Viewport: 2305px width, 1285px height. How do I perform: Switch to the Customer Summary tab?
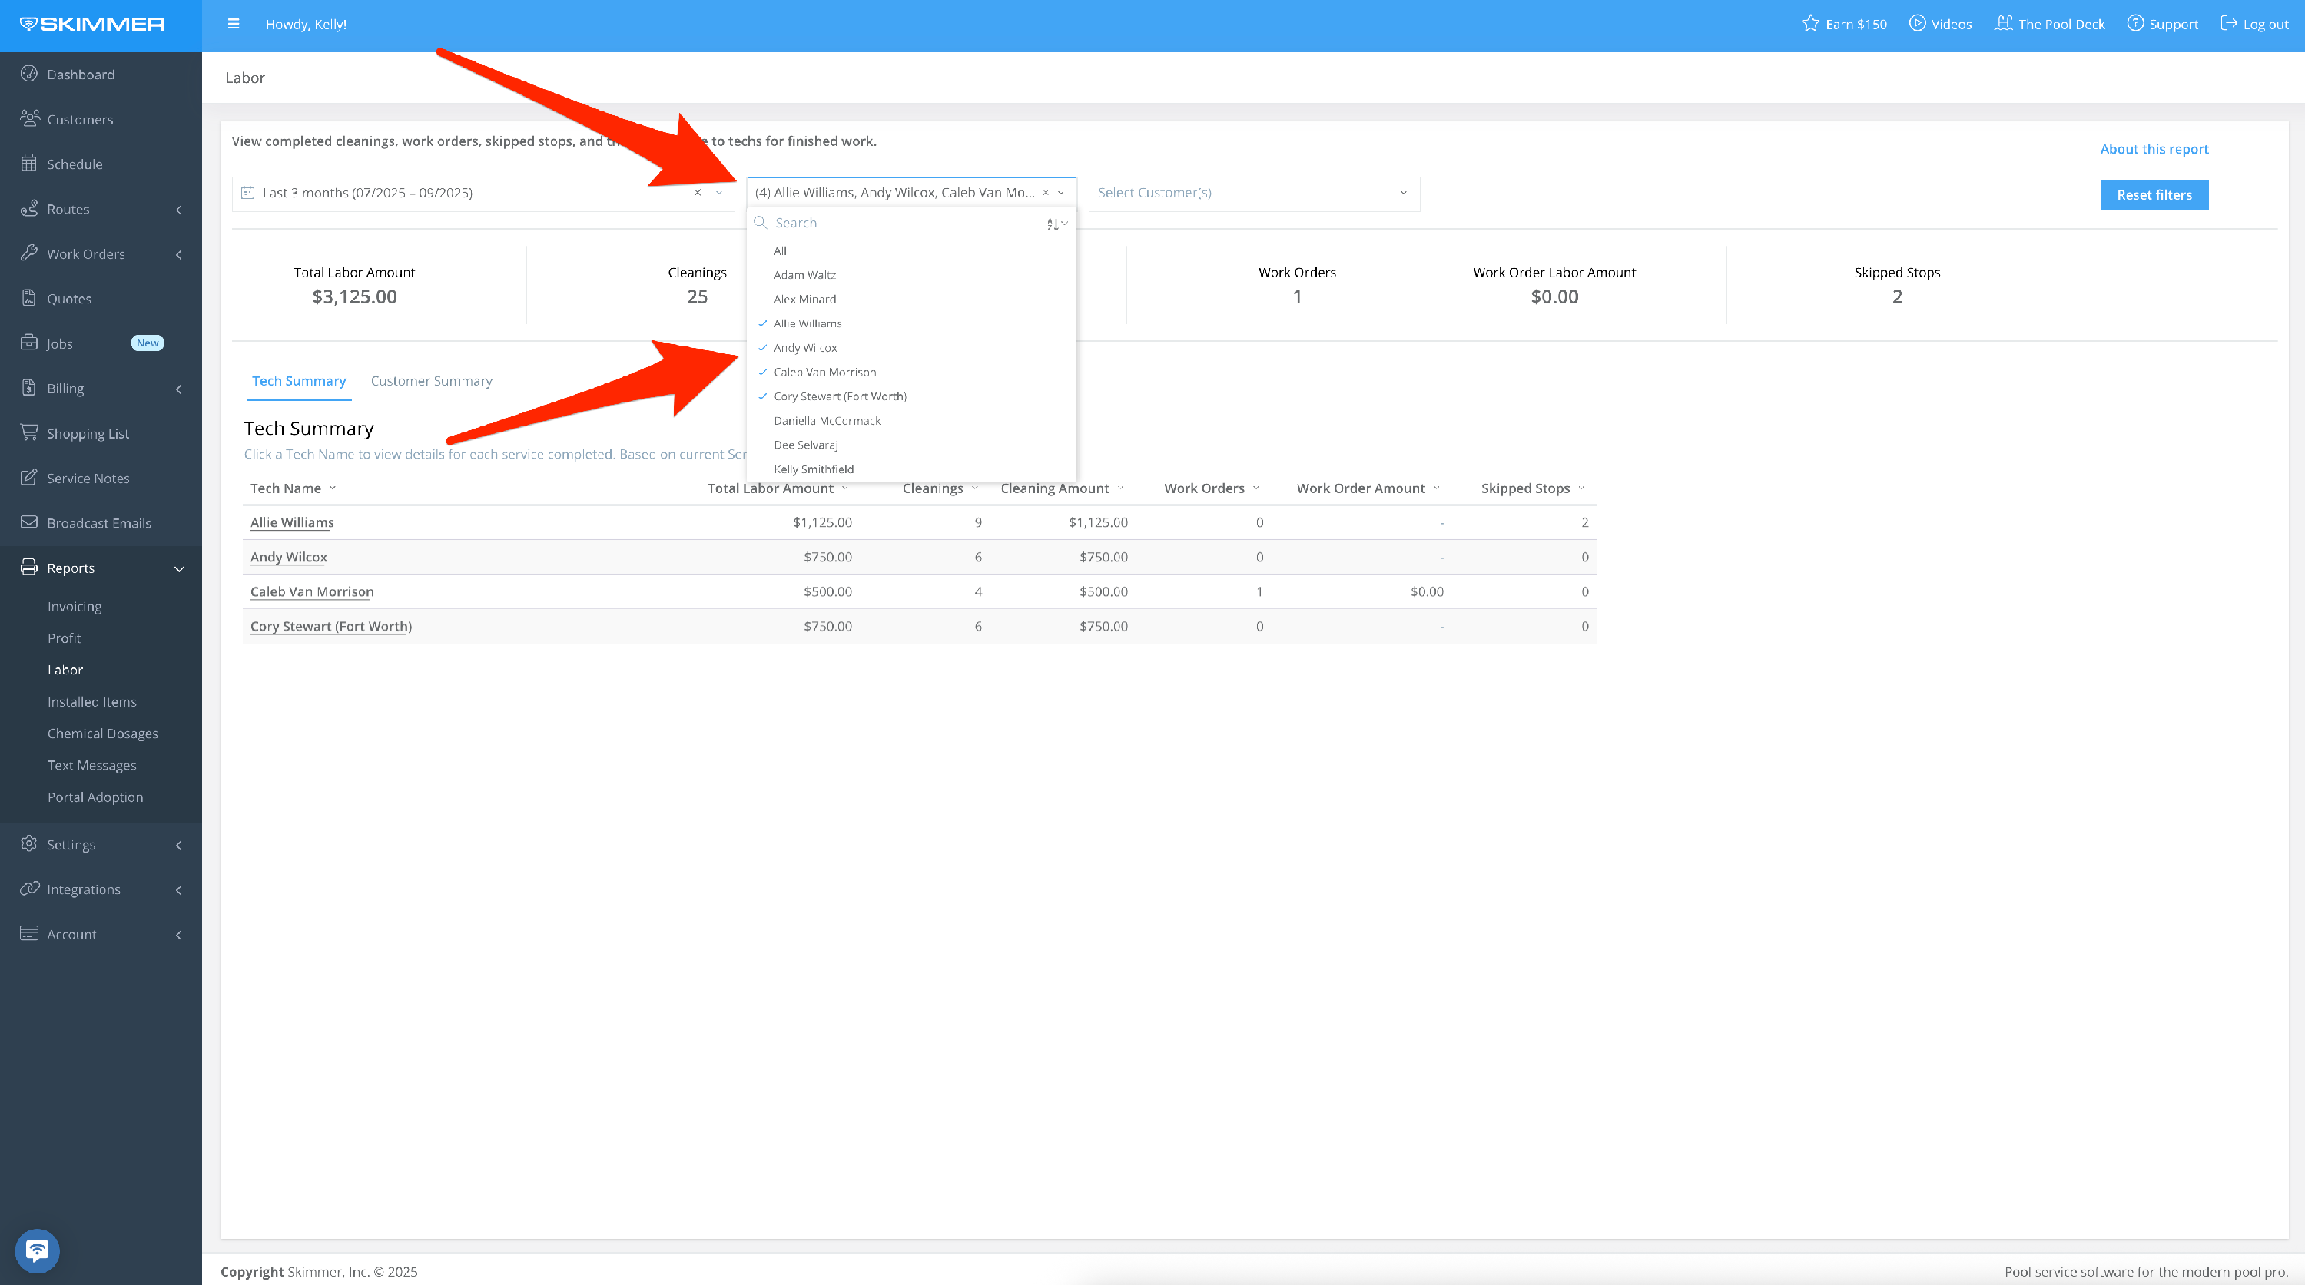click(430, 381)
